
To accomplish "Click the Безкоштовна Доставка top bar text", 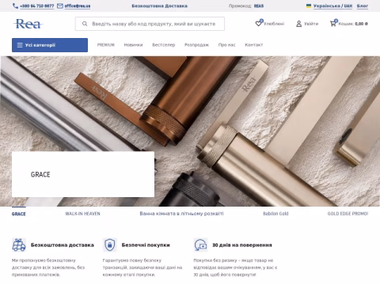I will pos(160,6).
